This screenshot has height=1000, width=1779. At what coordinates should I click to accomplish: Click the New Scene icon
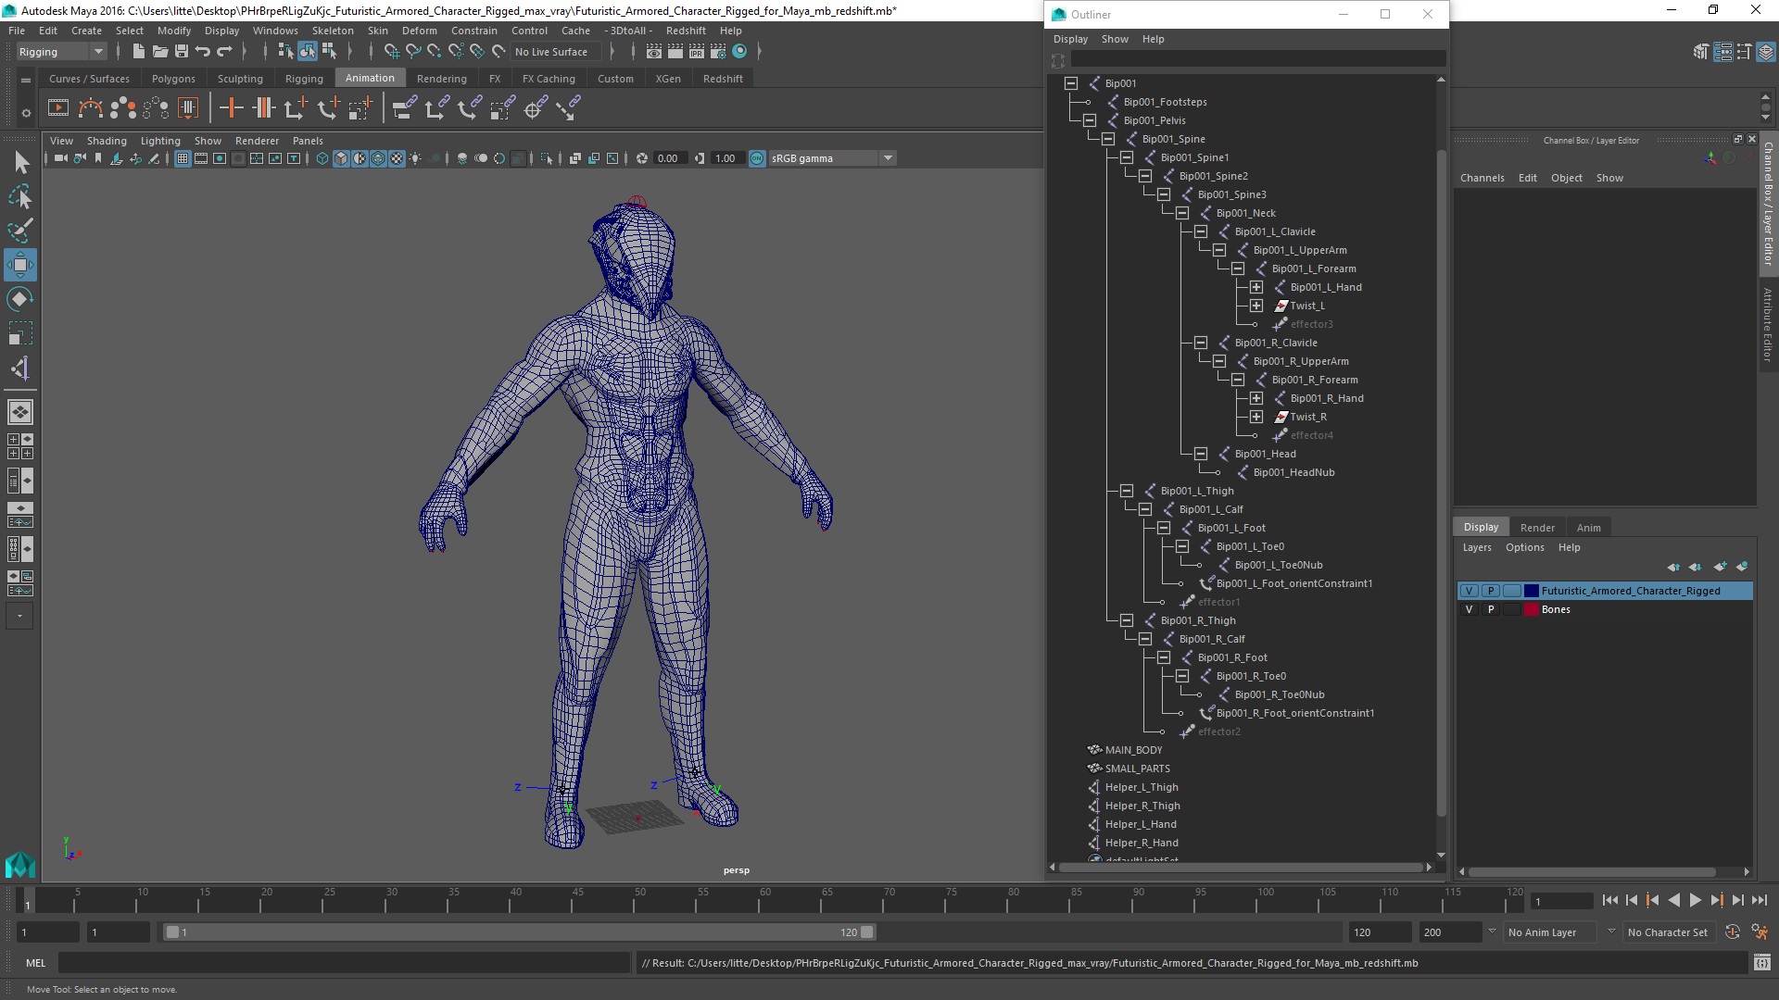[x=138, y=52]
